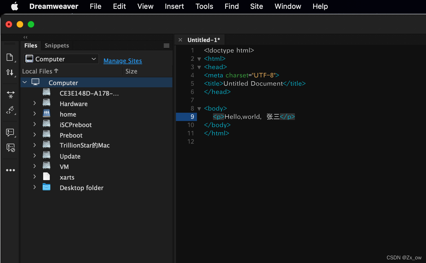426x263 pixels.
Task: Collapse the panel with double-arrow icon
Action: [25, 37]
